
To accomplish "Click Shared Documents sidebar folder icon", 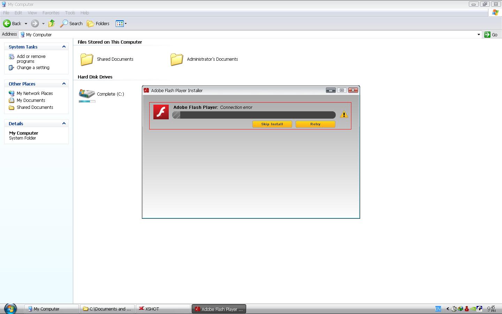I will [x=12, y=107].
